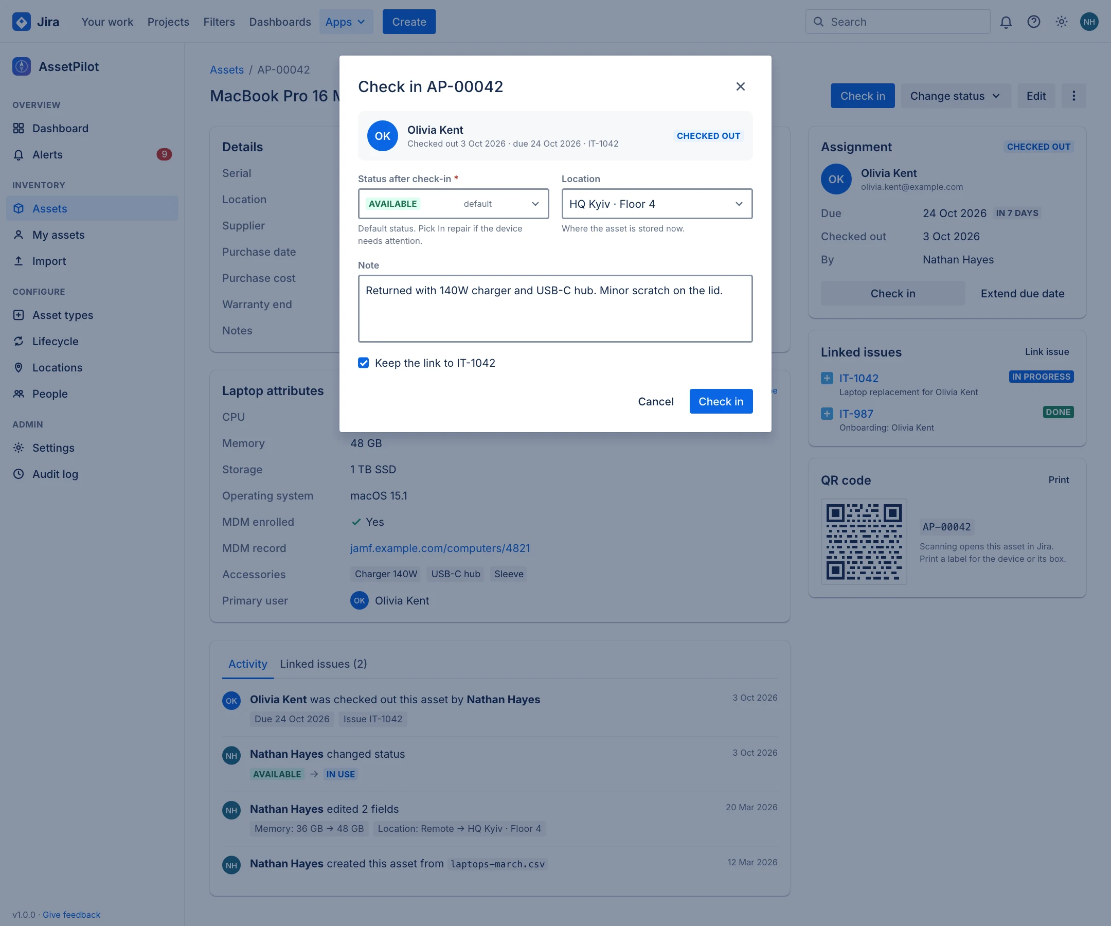This screenshot has height=926, width=1111.
Task: Open People in the sidebar
Action: (x=92, y=394)
